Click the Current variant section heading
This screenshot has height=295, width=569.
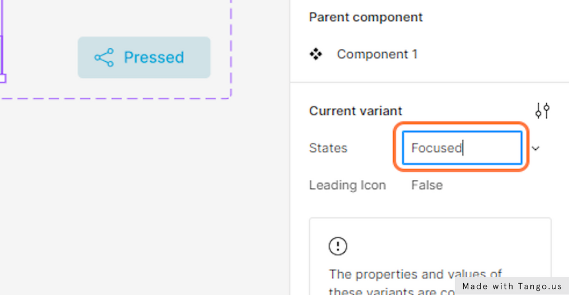click(356, 111)
